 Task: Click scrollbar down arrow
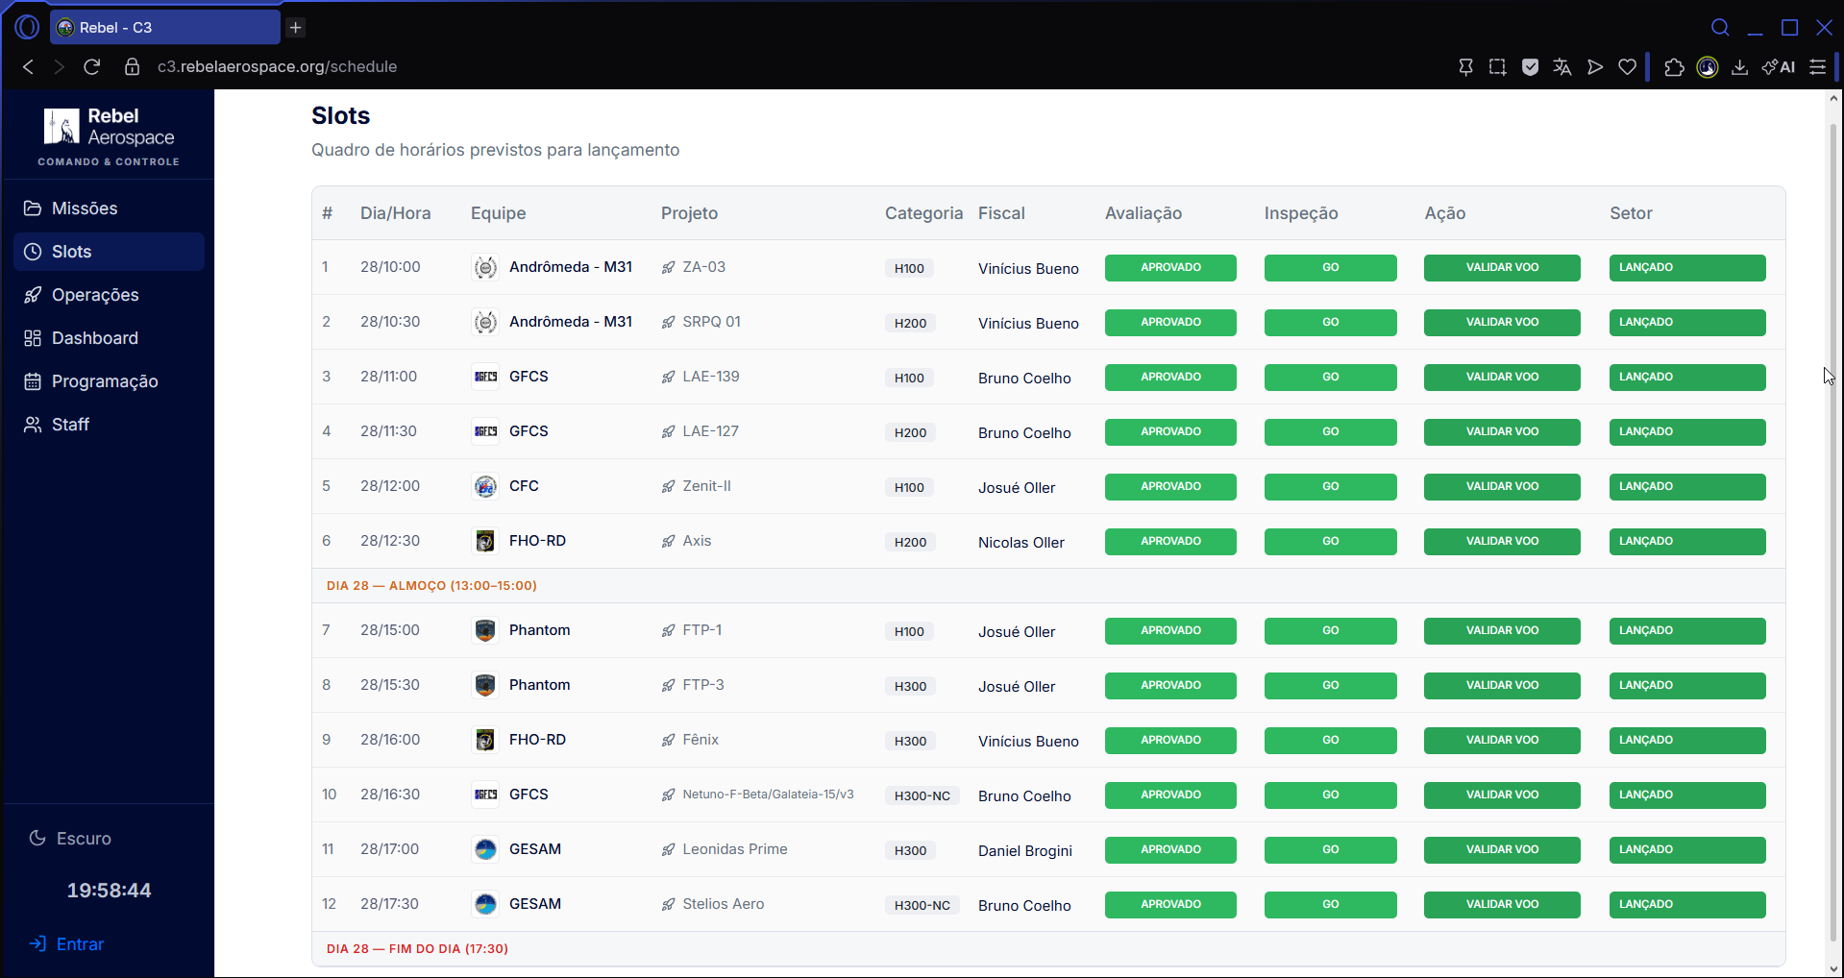tap(1833, 968)
